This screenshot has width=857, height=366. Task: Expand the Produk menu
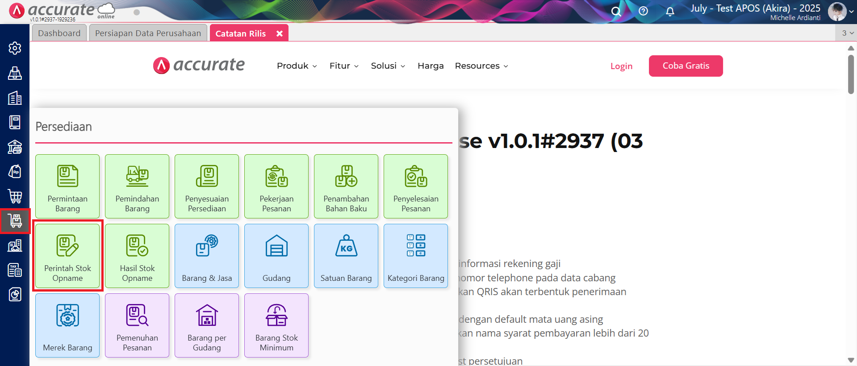pos(297,66)
